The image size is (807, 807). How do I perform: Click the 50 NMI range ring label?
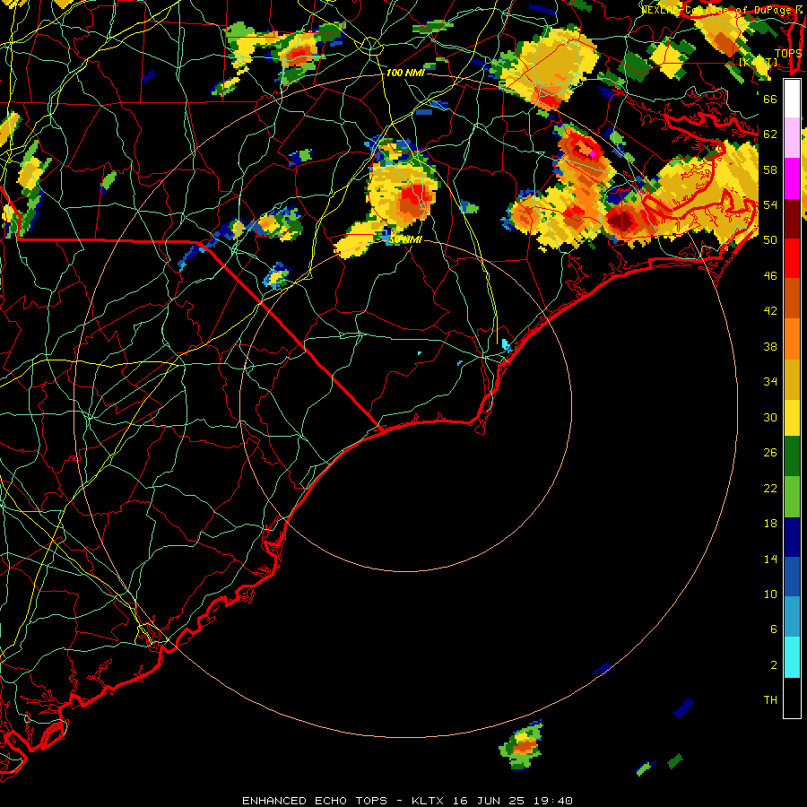(x=405, y=239)
